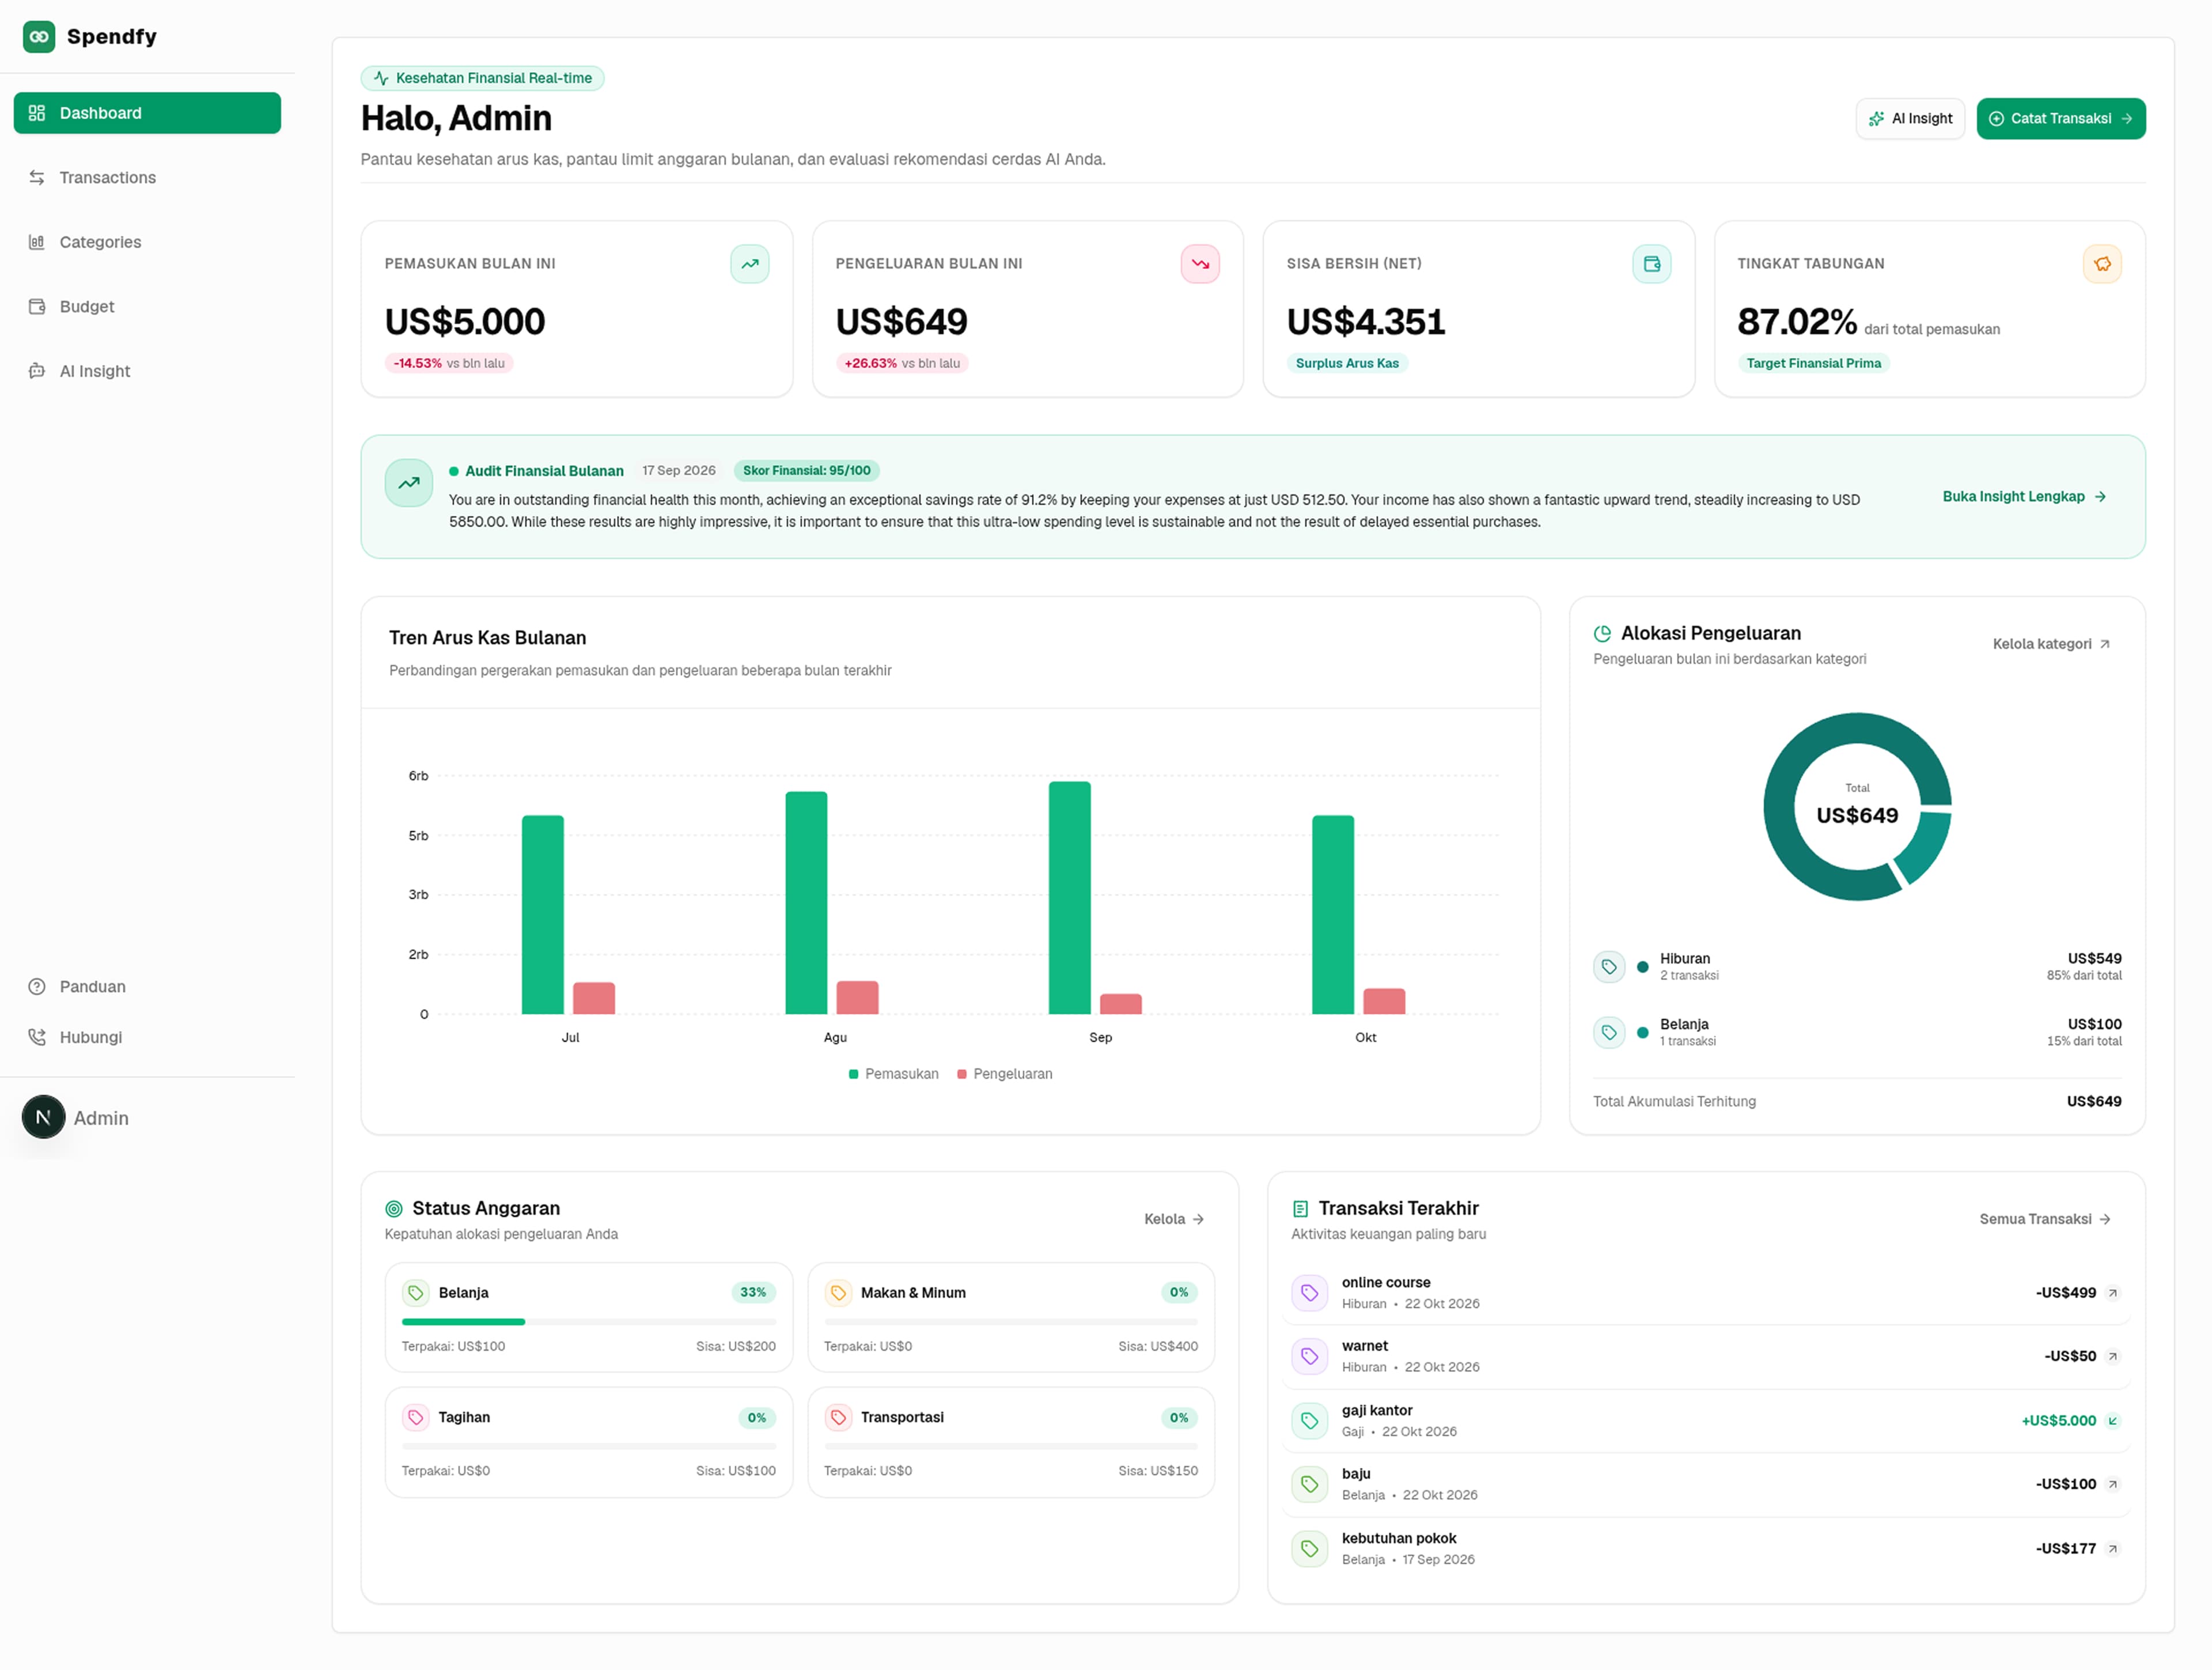Click the Belanja budget progress bar

(588, 1322)
